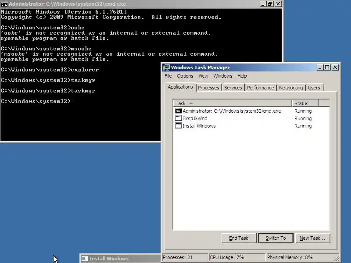The height and width of the screenshot is (263, 351).
Task: Click the Running status of Install Windows
Action: [x=303, y=126]
